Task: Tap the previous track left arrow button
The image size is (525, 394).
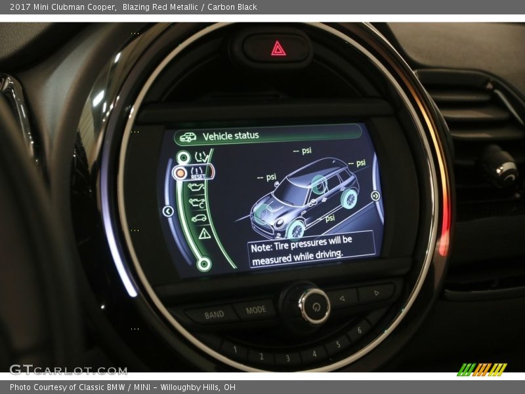Action: tap(343, 297)
